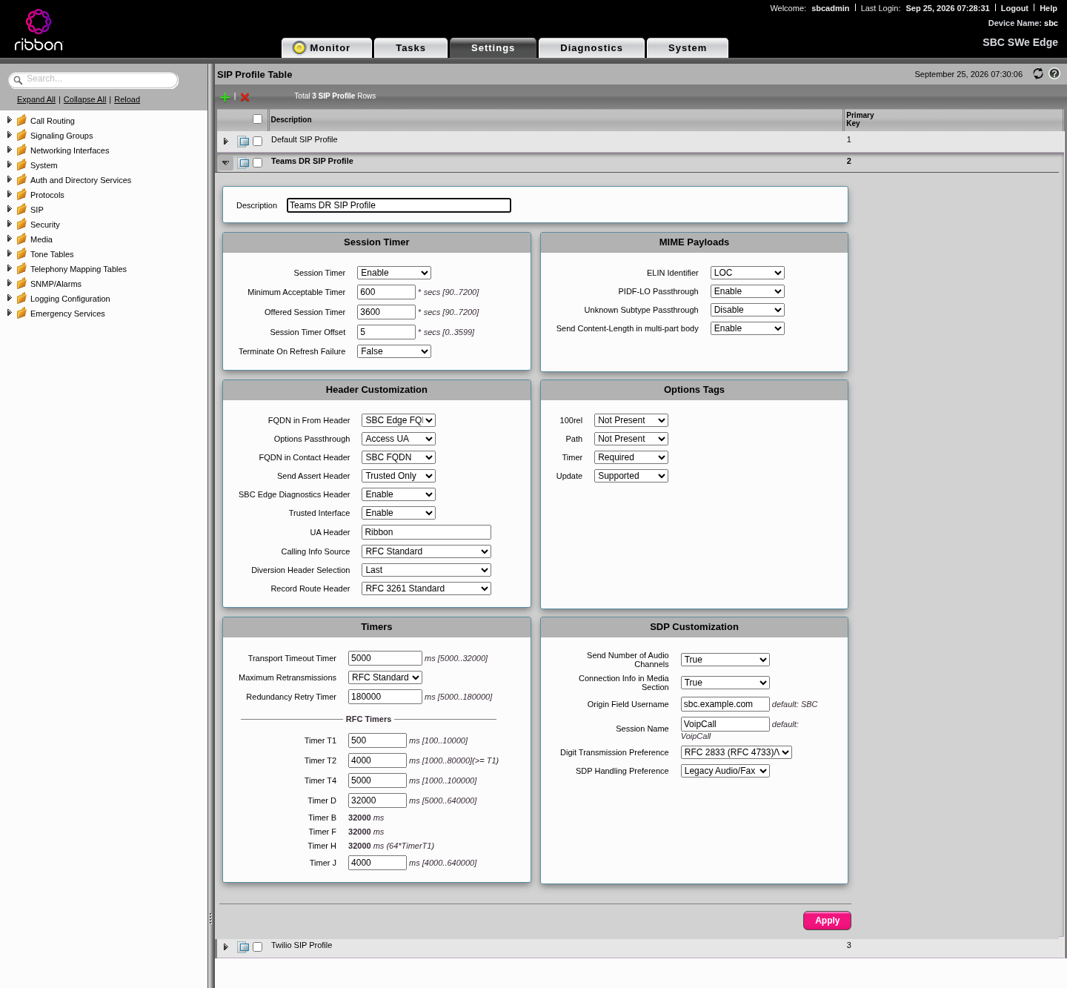Open the ELIN Identifier dropdown

747,273
